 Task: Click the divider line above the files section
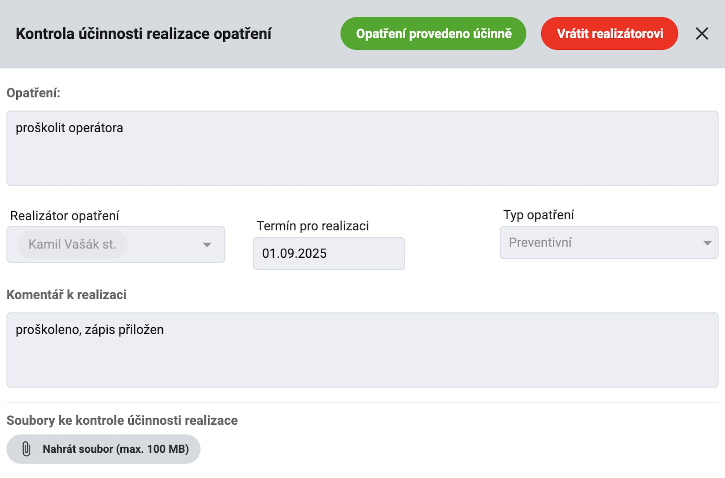362,403
